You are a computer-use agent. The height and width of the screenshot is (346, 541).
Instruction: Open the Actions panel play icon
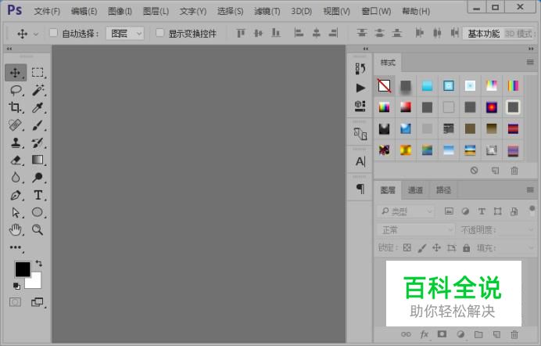pos(360,88)
